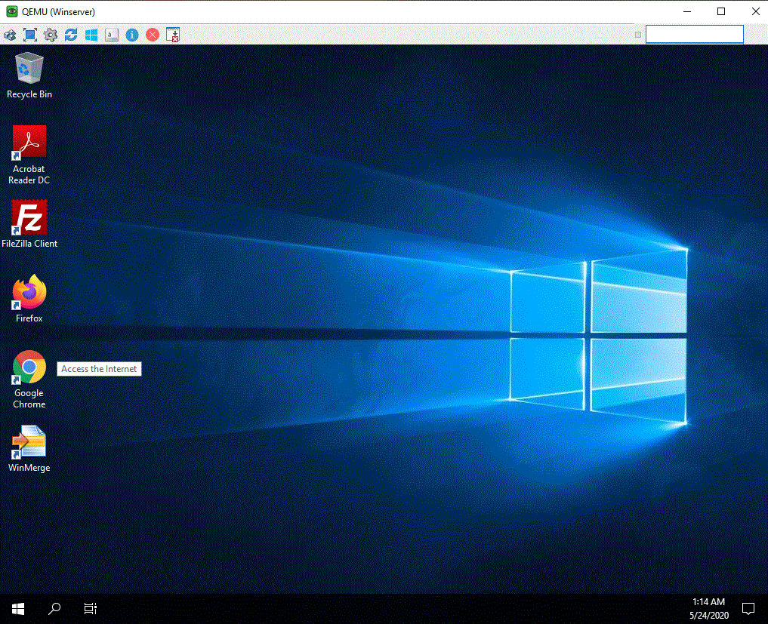
Task: Click the QEMU viewer title bar icon
Action: tap(11, 11)
